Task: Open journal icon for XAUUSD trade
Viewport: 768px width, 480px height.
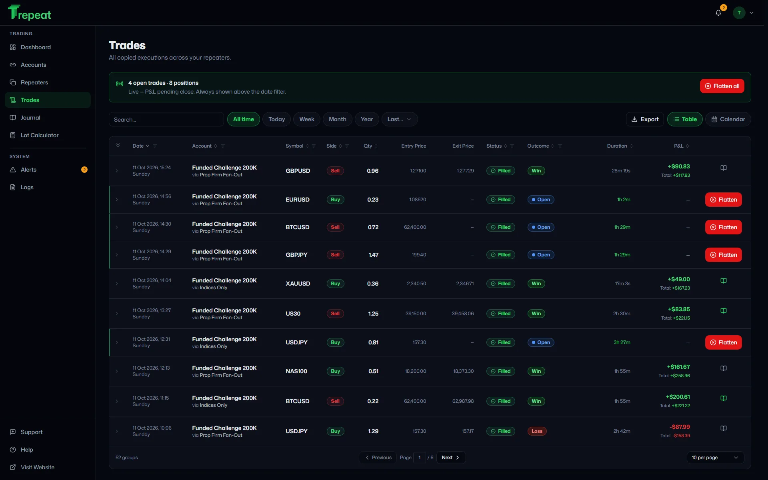Action: point(724,281)
